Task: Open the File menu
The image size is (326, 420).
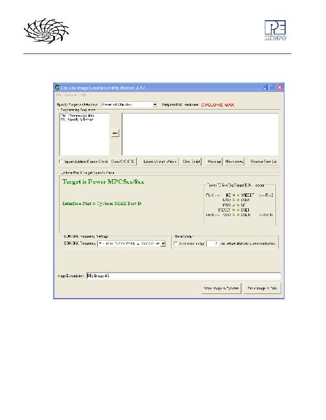Action: [x=58, y=95]
